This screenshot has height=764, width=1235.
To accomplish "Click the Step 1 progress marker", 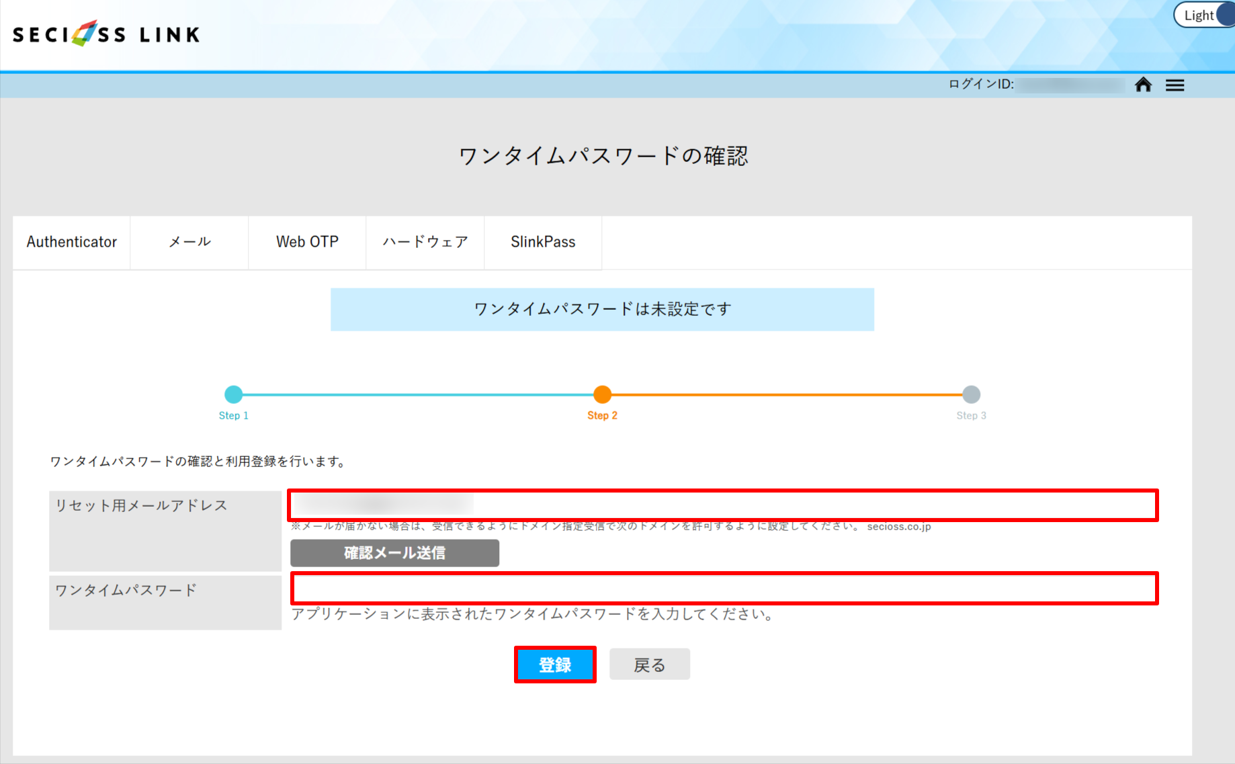I will pos(233,394).
